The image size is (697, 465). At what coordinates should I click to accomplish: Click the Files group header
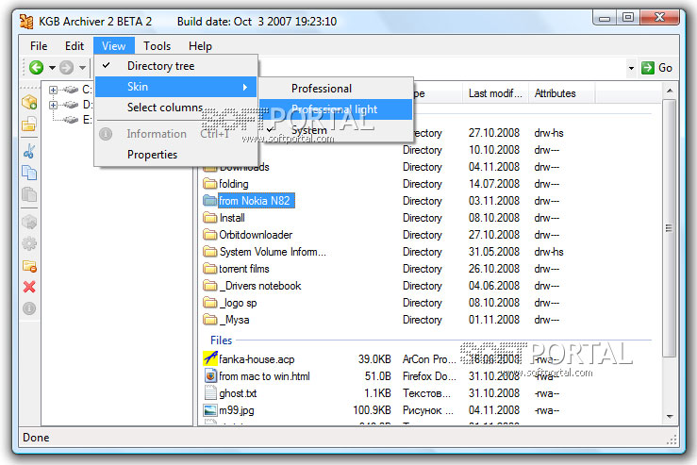tap(222, 340)
